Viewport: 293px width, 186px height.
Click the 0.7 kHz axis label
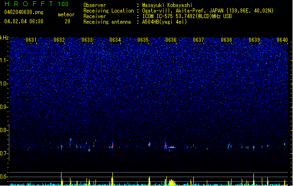(4, 153)
